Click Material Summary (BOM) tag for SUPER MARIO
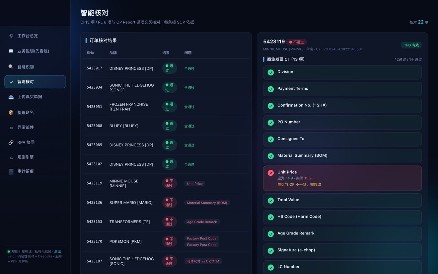The height and width of the screenshot is (274, 438). (x=207, y=203)
